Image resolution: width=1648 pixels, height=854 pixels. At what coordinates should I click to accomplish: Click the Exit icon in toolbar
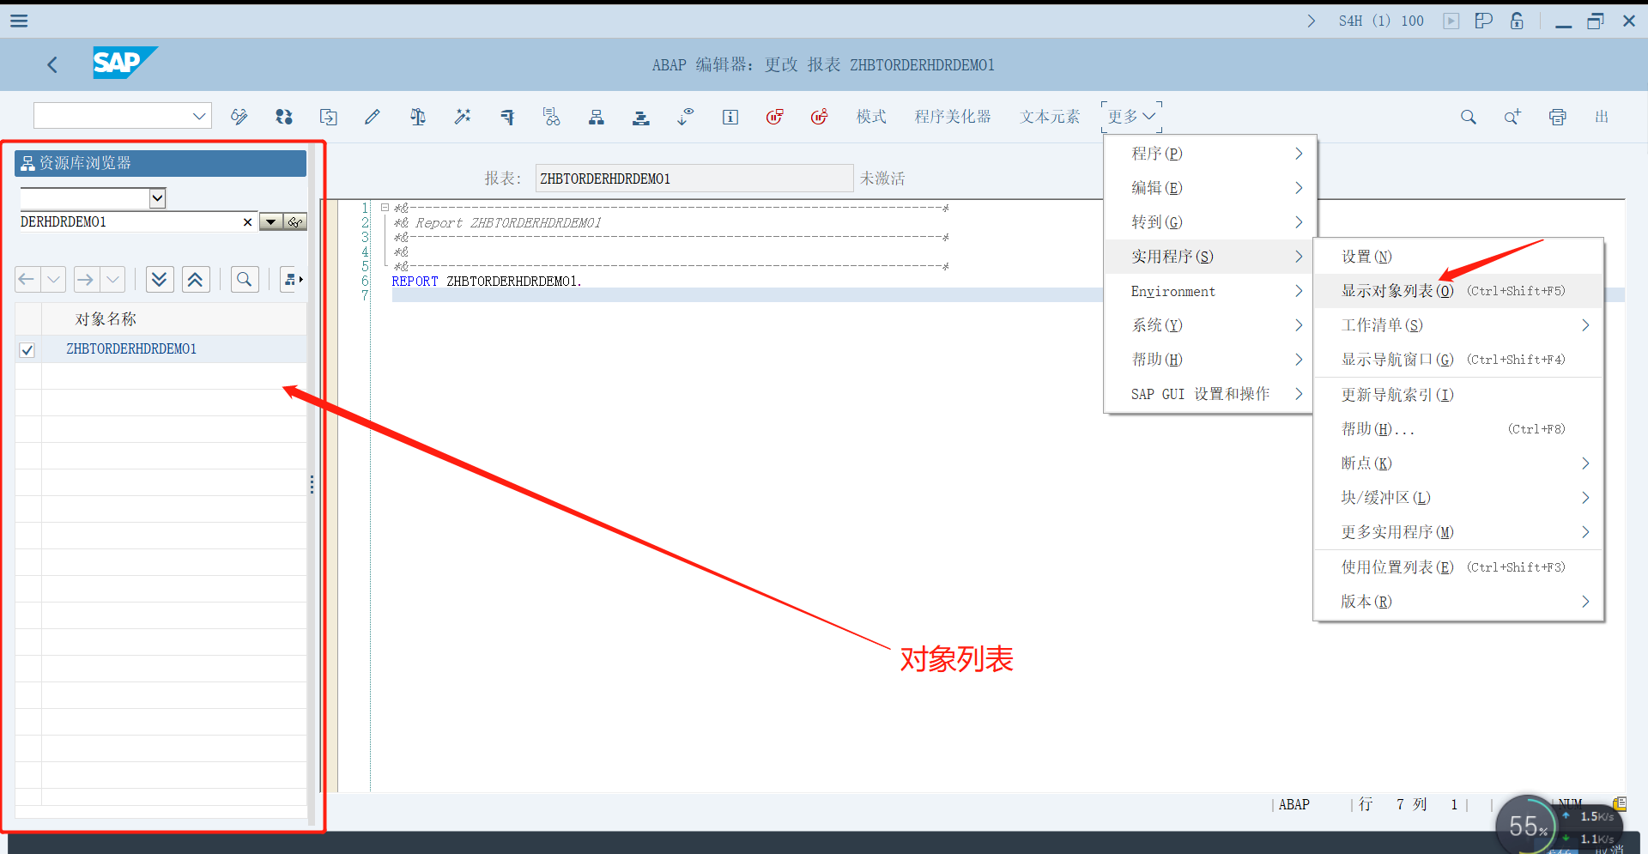point(1602,117)
